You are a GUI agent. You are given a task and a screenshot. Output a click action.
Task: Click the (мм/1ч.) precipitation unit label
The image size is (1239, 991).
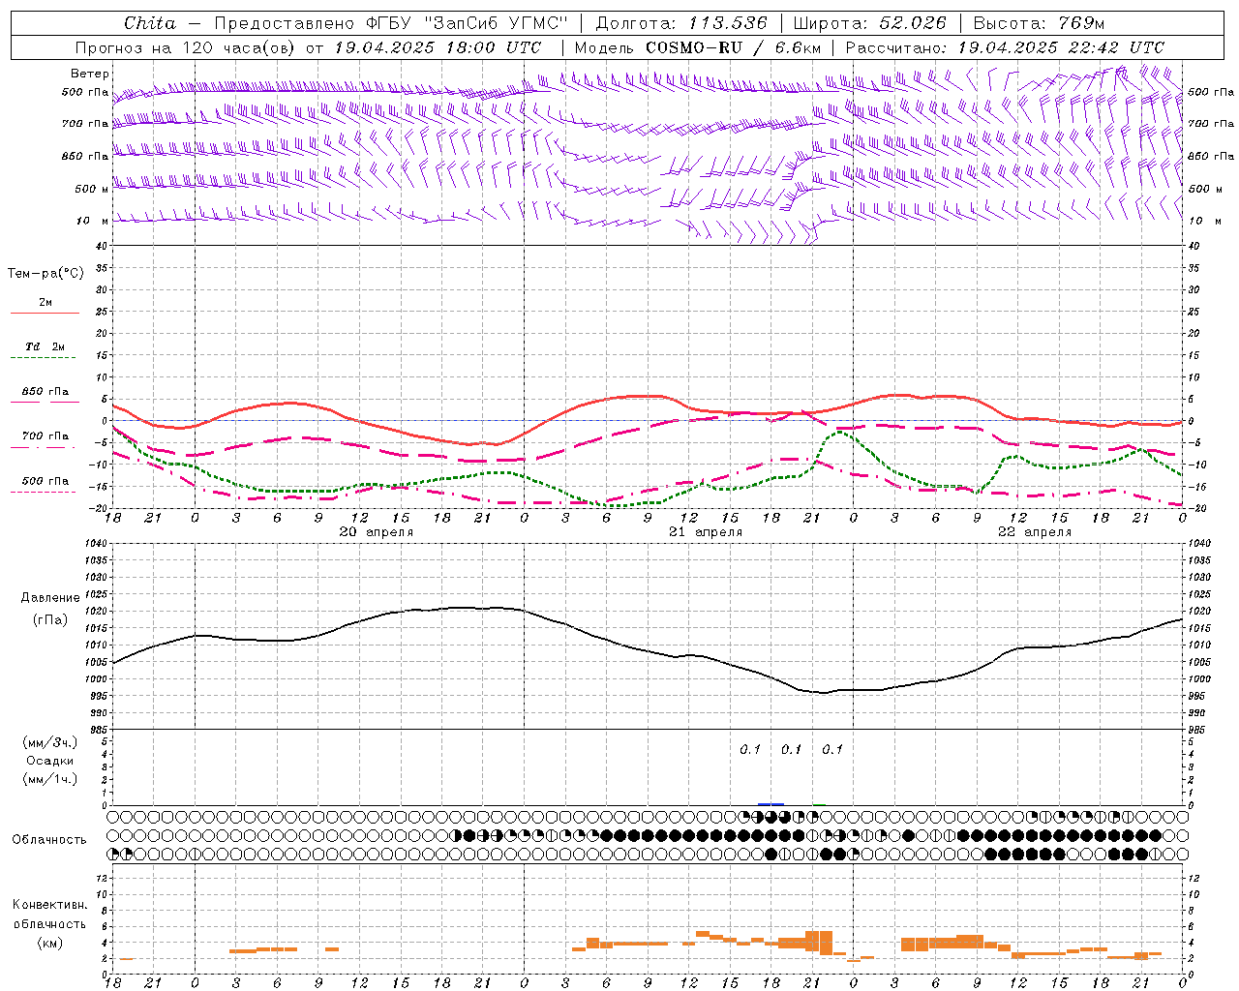click(x=49, y=779)
